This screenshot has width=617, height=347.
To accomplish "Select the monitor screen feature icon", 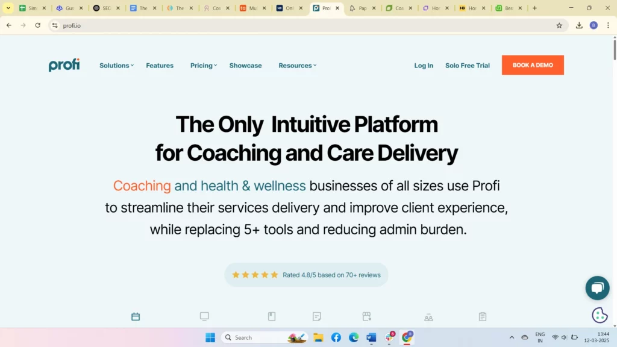I will [204, 317].
